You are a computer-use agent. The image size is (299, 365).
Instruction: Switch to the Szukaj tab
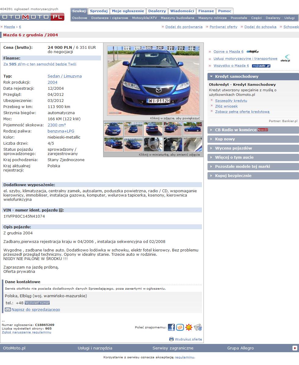tap(79, 11)
